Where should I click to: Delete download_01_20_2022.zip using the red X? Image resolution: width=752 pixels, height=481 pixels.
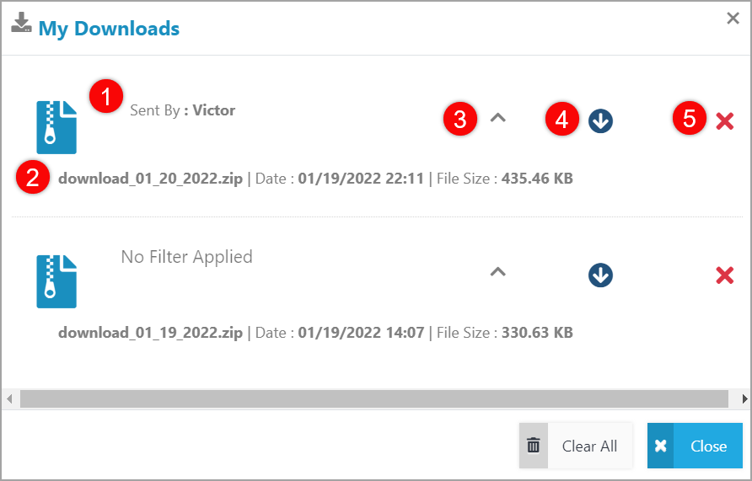click(724, 121)
